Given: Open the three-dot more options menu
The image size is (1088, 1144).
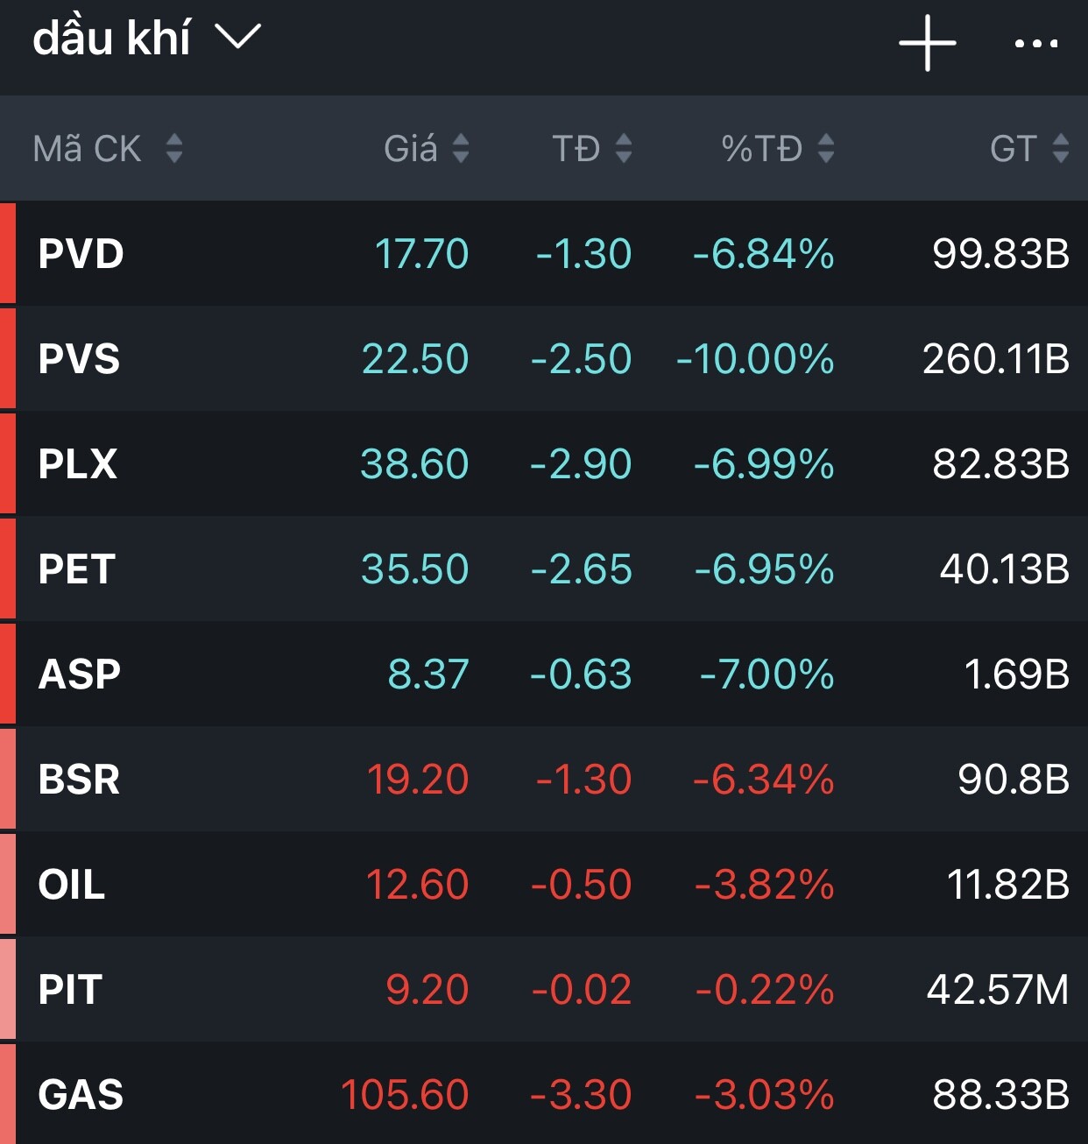Looking at the screenshot, I should [1035, 43].
